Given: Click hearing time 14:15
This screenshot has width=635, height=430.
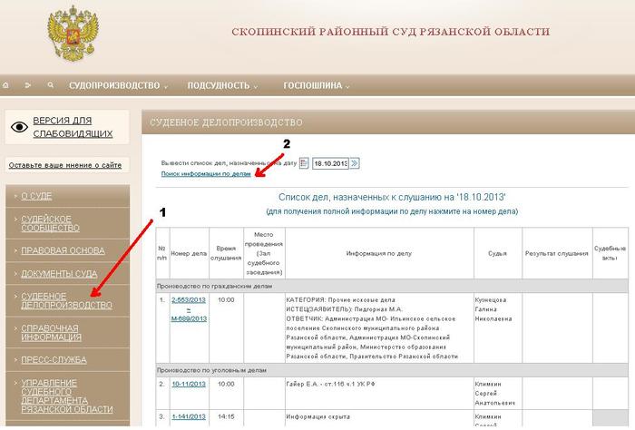Looking at the screenshot, I should (226, 416).
